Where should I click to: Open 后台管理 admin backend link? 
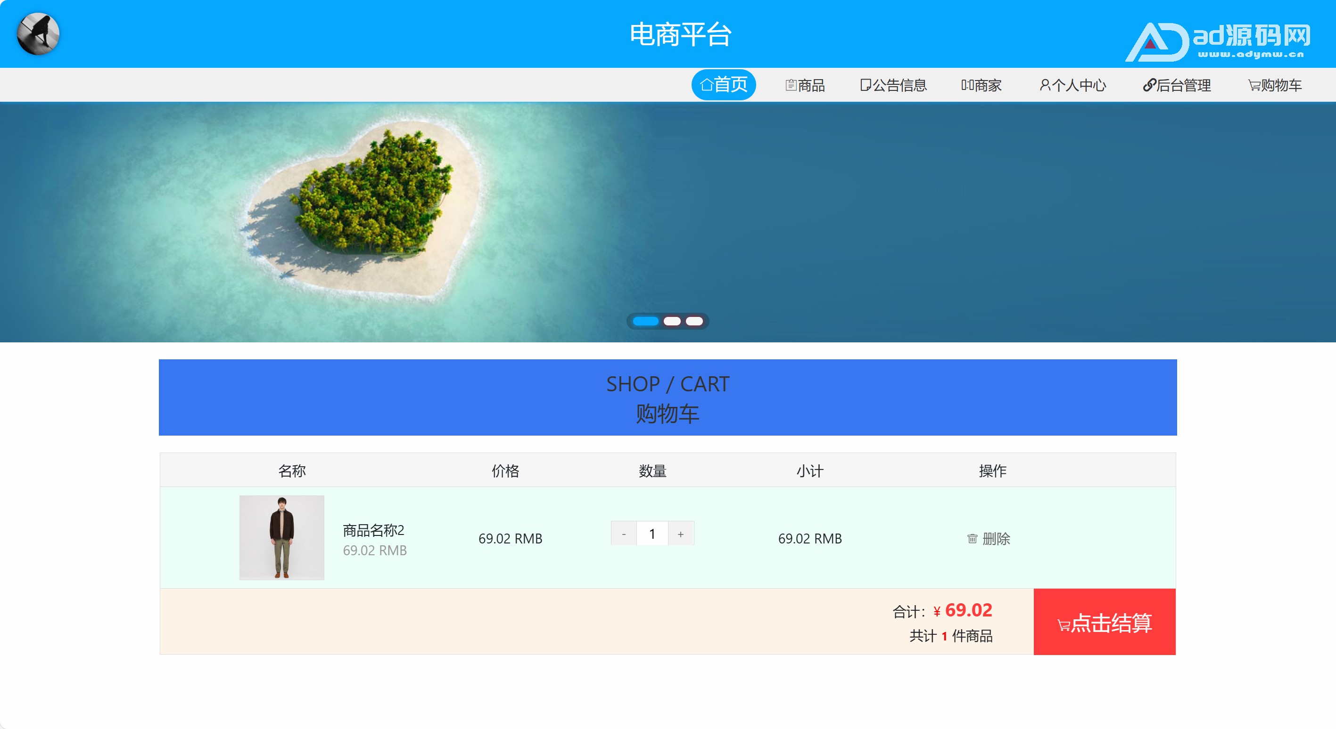tap(1177, 85)
